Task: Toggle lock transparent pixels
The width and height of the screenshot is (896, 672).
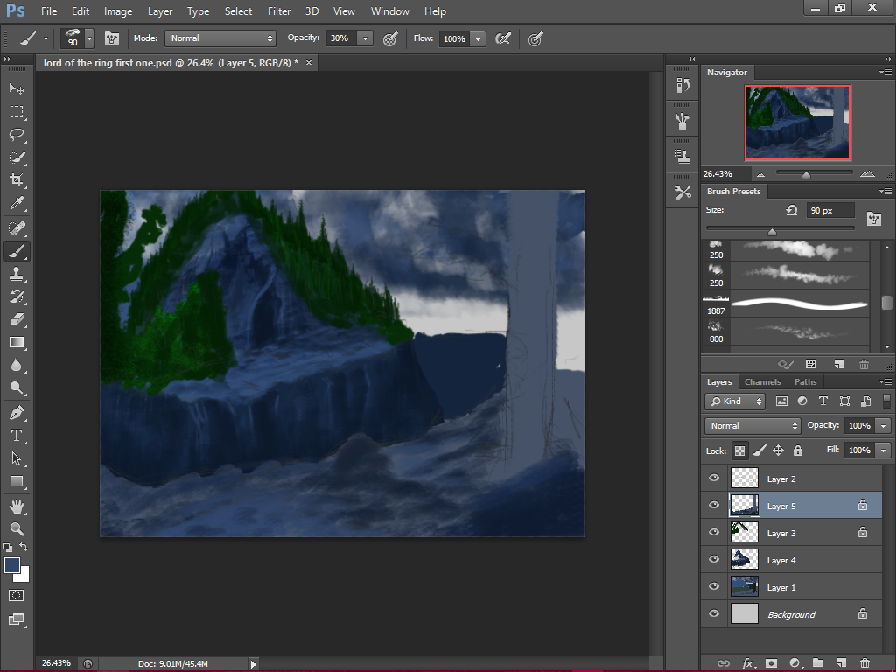Action: pyautogui.click(x=739, y=451)
